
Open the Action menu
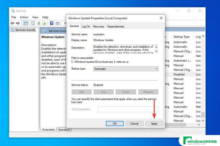pyautogui.click(x=24, y=17)
